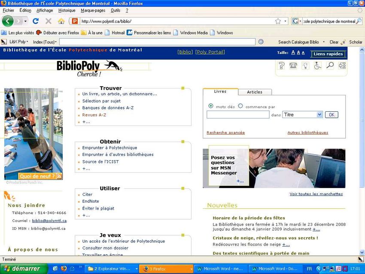This screenshot has width=365, height=274.
Task: Open the light bulb suggestions quick icon
Action: click(x=305, y=66)
